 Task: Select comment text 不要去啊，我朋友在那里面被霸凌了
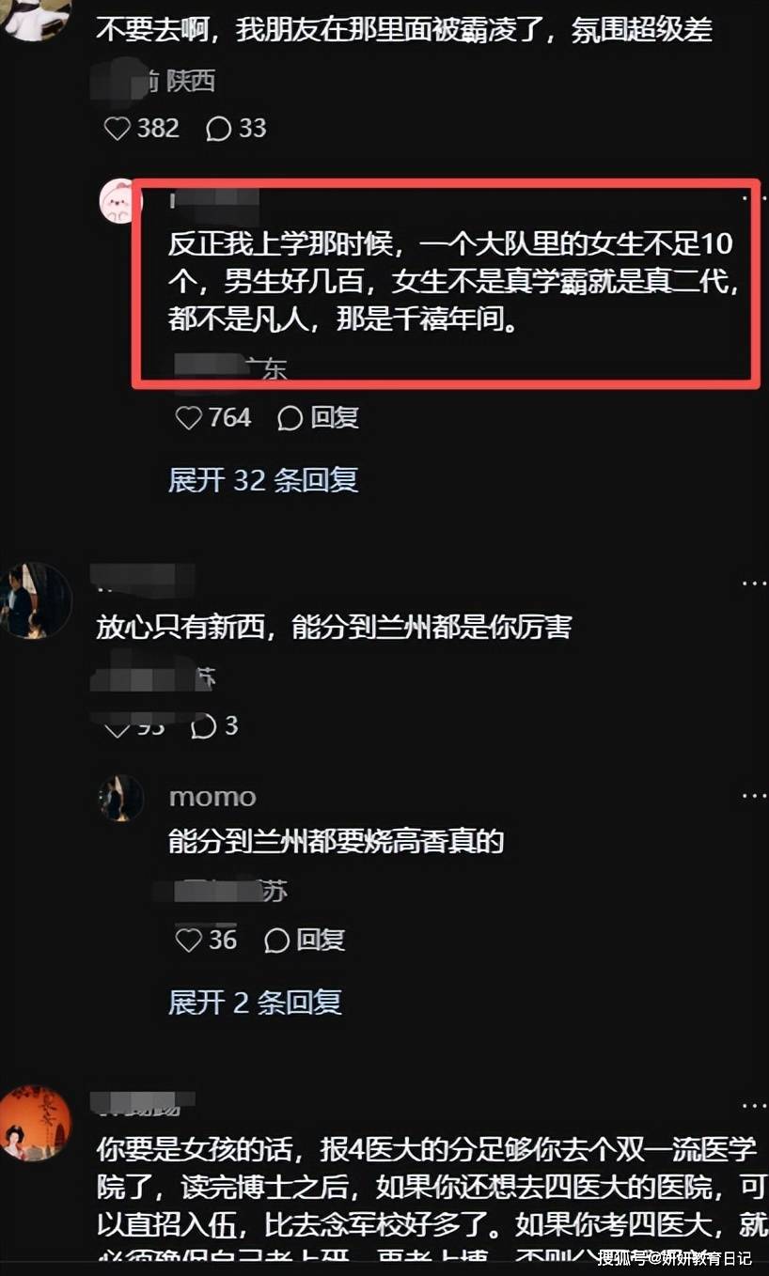tap(325, 32)
